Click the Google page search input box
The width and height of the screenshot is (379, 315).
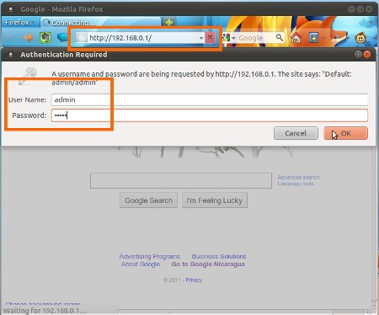pyautogui.click(x=181, y=180)
